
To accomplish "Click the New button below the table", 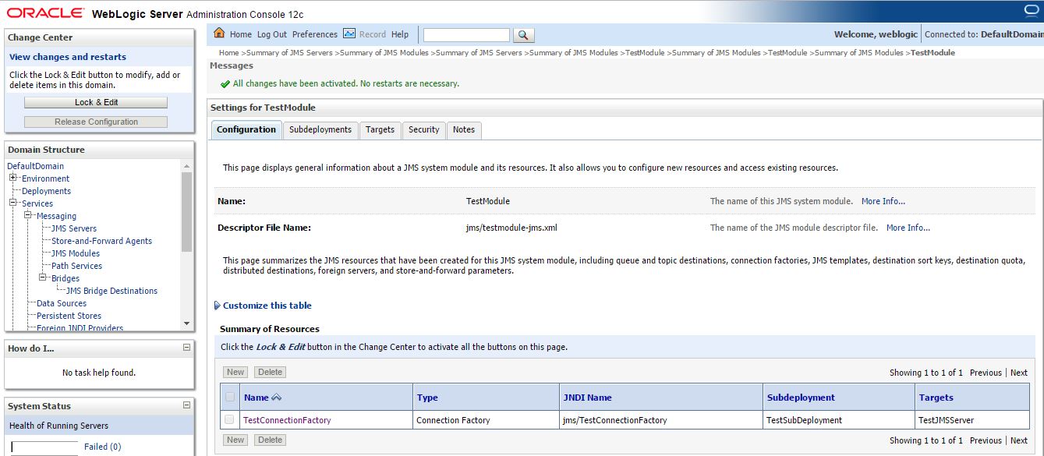I will pyautogui.click(x=235, y=440).
